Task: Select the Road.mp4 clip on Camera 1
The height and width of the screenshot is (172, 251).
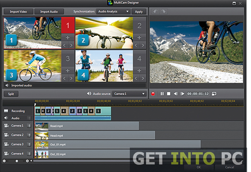Action: pyautogui.click(x=87, y=126)
